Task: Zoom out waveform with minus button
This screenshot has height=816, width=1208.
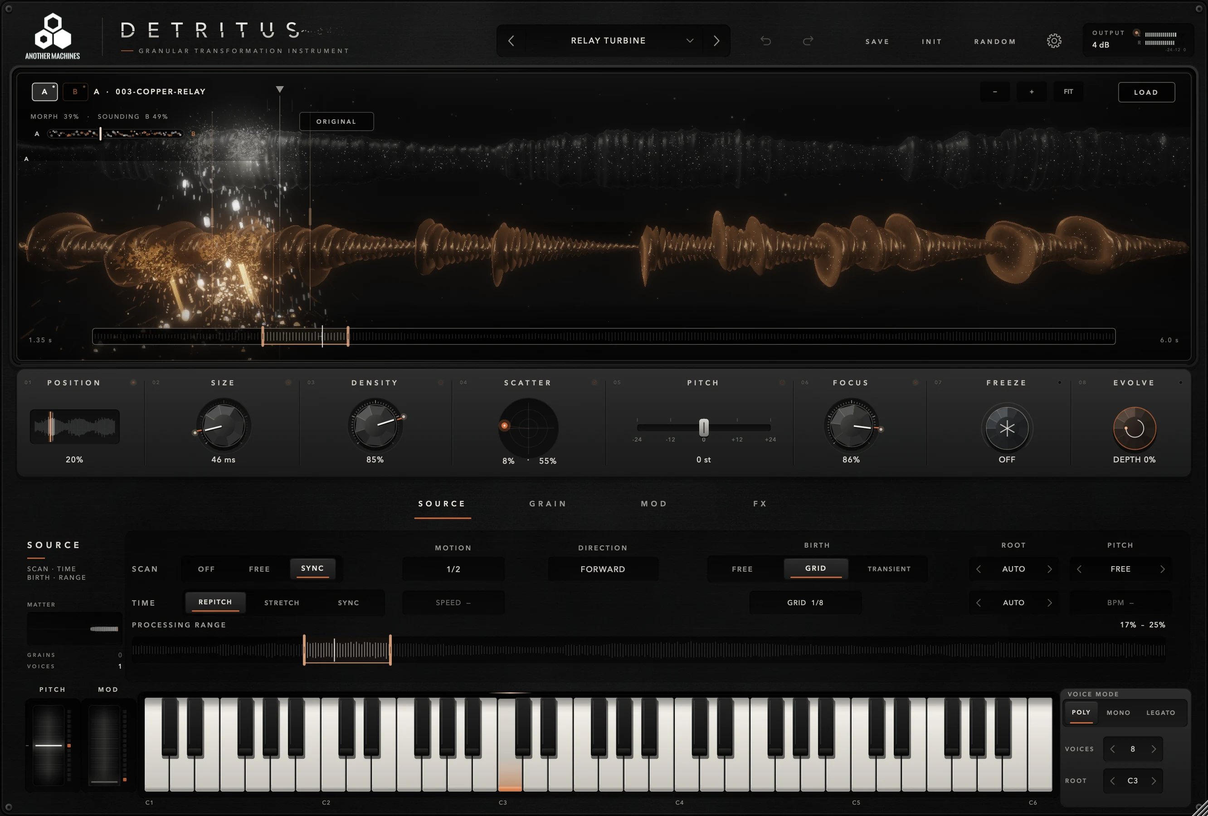Action: [x=995, y=92]
